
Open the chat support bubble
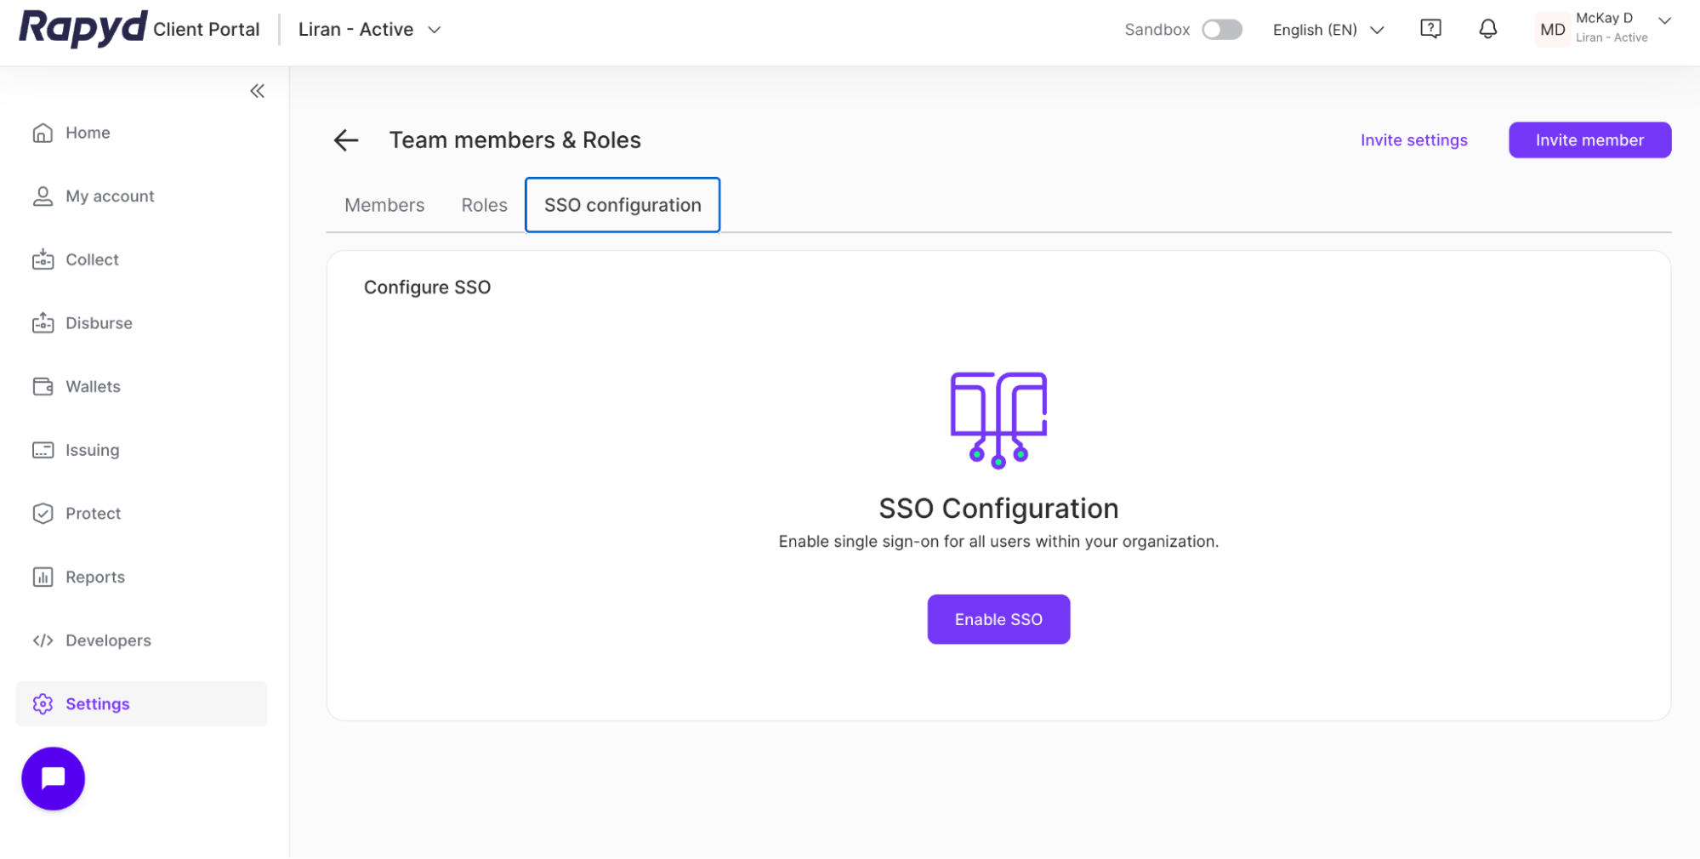pyautogui.click(x=53, y=777)
